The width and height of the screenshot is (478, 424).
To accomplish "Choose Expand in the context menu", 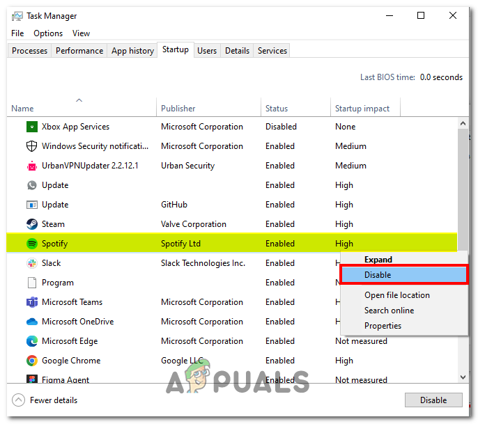I will coord(378,260).
